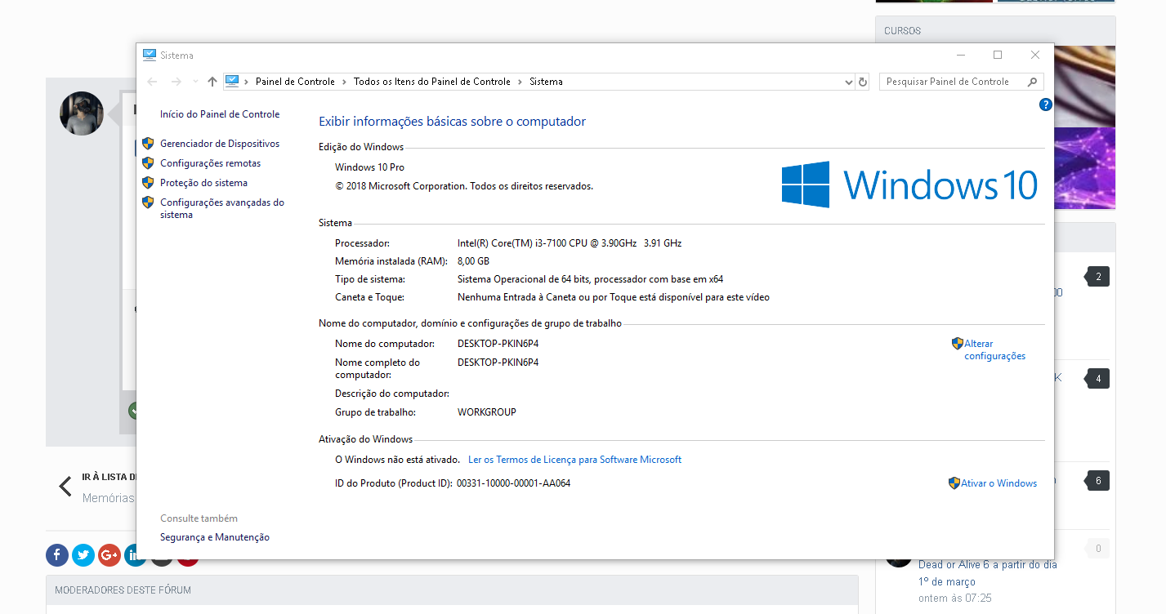
Task: Click Alterar configurações link
Action: [x=994, y=349]
